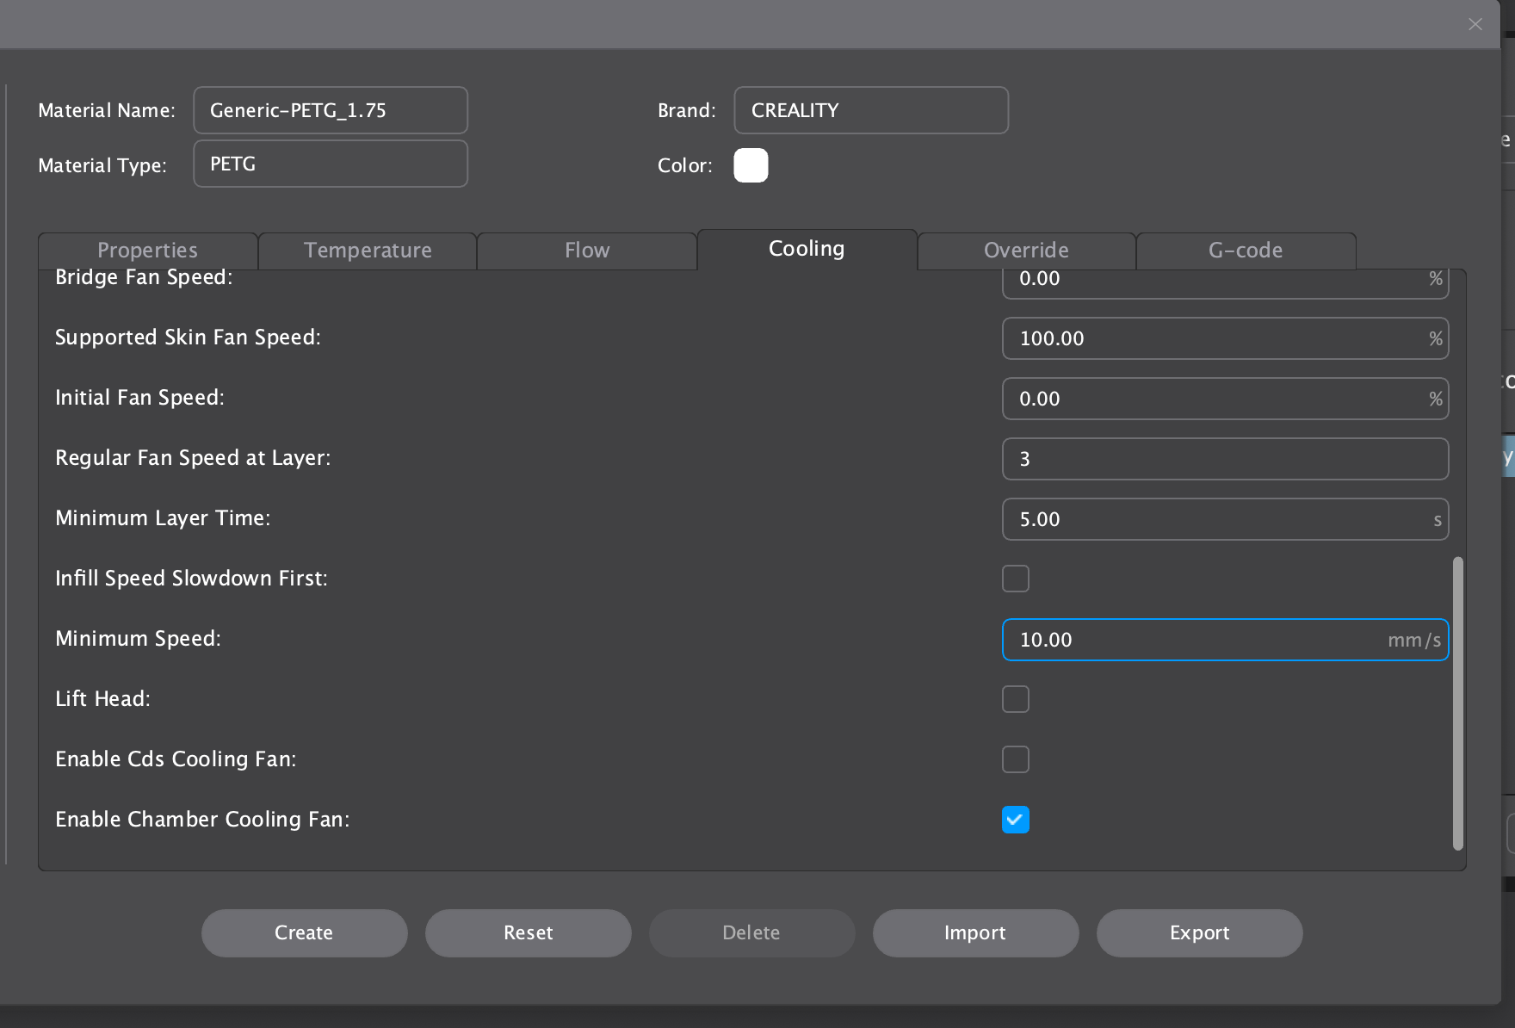Uncheck Enable Chamber Cooling Fan
The image size is (1515, 1028).
click(x=1016, y=820)
